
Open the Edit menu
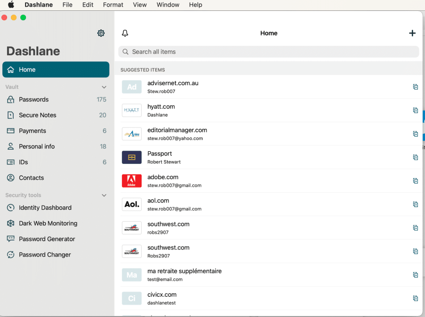88,5
